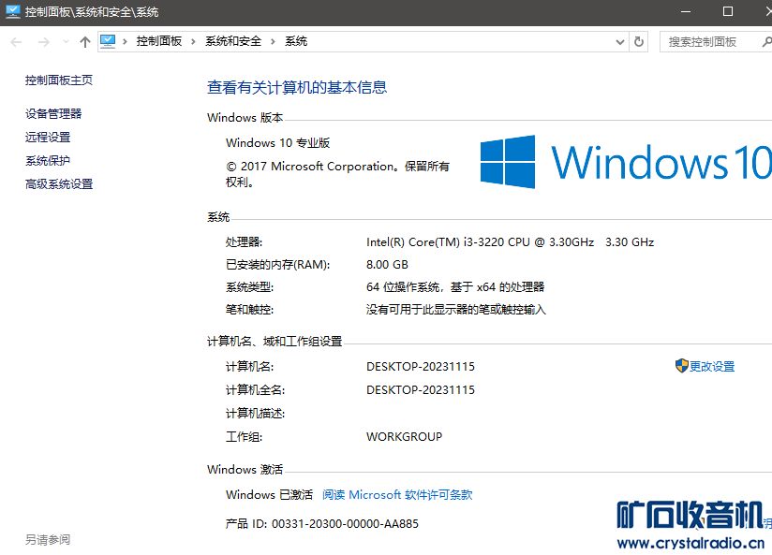Click the Windows 已激活 status text
This screenshot has height=555, width=772.
coord(269,495)
